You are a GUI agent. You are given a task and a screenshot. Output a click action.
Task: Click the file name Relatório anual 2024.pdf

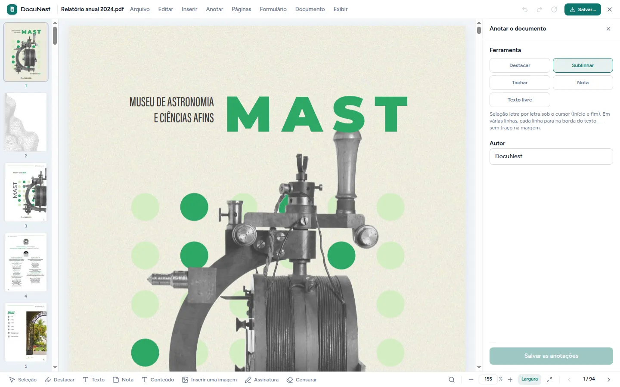(92, 9)
